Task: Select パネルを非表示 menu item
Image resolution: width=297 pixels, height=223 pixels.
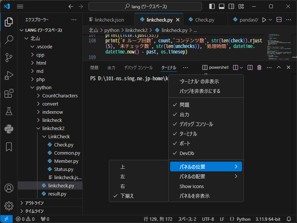Action: pyautogui.click(x=195, y=196)
